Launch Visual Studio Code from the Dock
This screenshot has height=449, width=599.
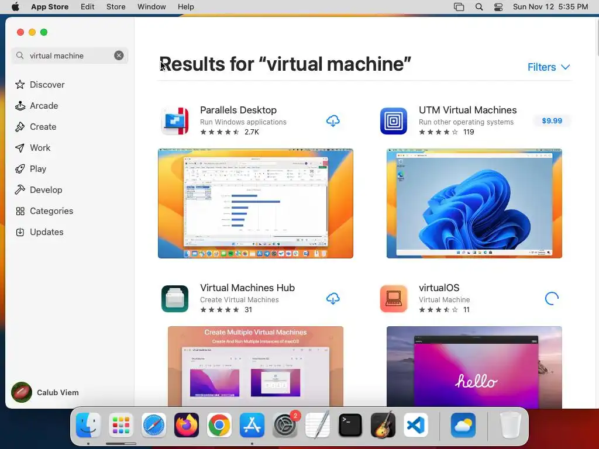(416, 425)
